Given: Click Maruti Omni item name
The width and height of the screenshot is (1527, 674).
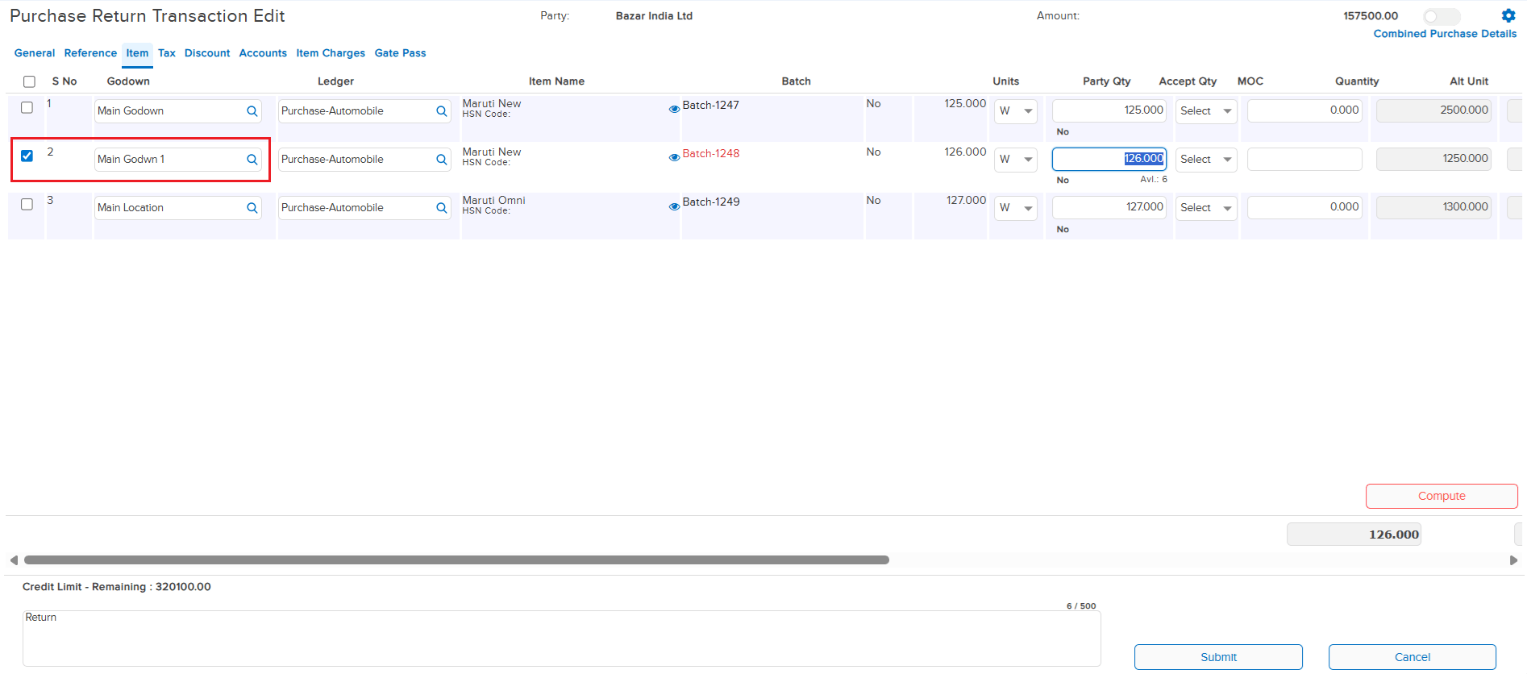Looking at the screenshot, I should [493, 201].
